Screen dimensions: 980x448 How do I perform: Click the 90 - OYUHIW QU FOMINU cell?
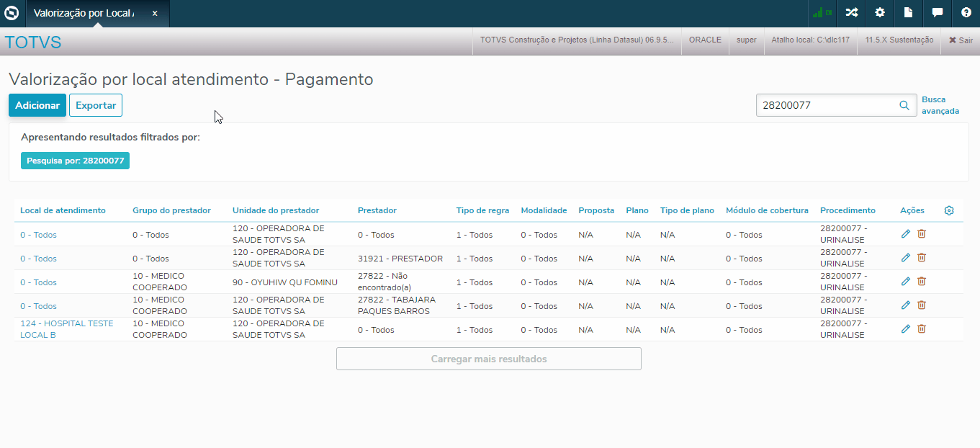point(285,282)
